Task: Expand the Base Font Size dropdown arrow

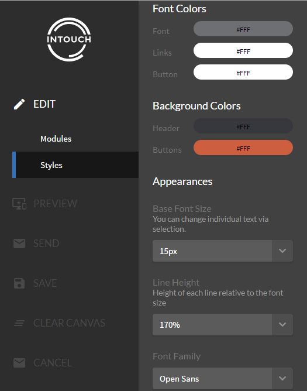Action: click(282, 251)
